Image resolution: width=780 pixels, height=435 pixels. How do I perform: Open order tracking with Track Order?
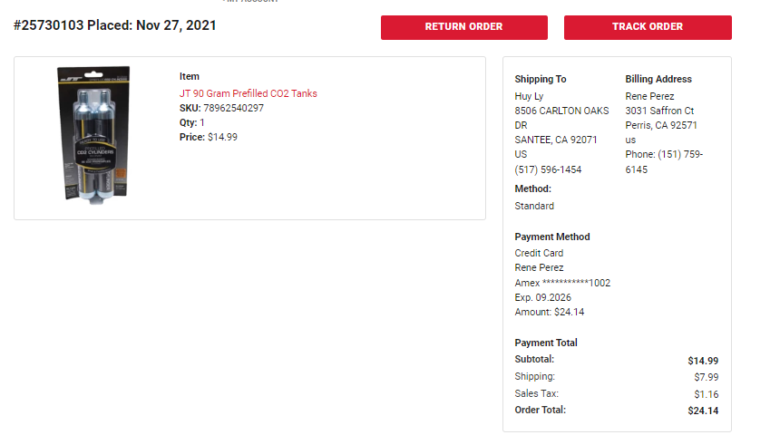tap(648, 27)
